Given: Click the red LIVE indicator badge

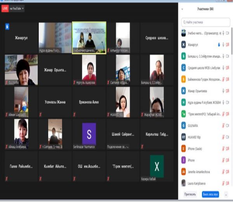Looking at the screenshot, I should pos(5,8).
